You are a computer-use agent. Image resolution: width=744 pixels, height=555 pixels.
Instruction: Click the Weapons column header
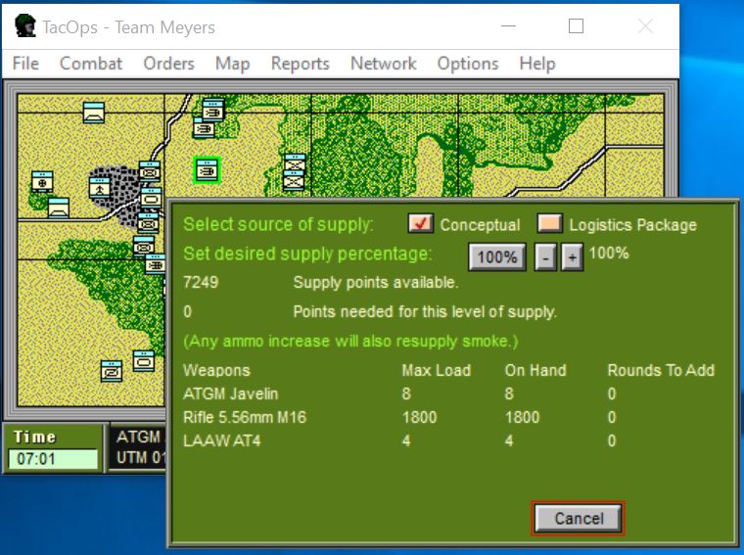click(x=216, y=370)
